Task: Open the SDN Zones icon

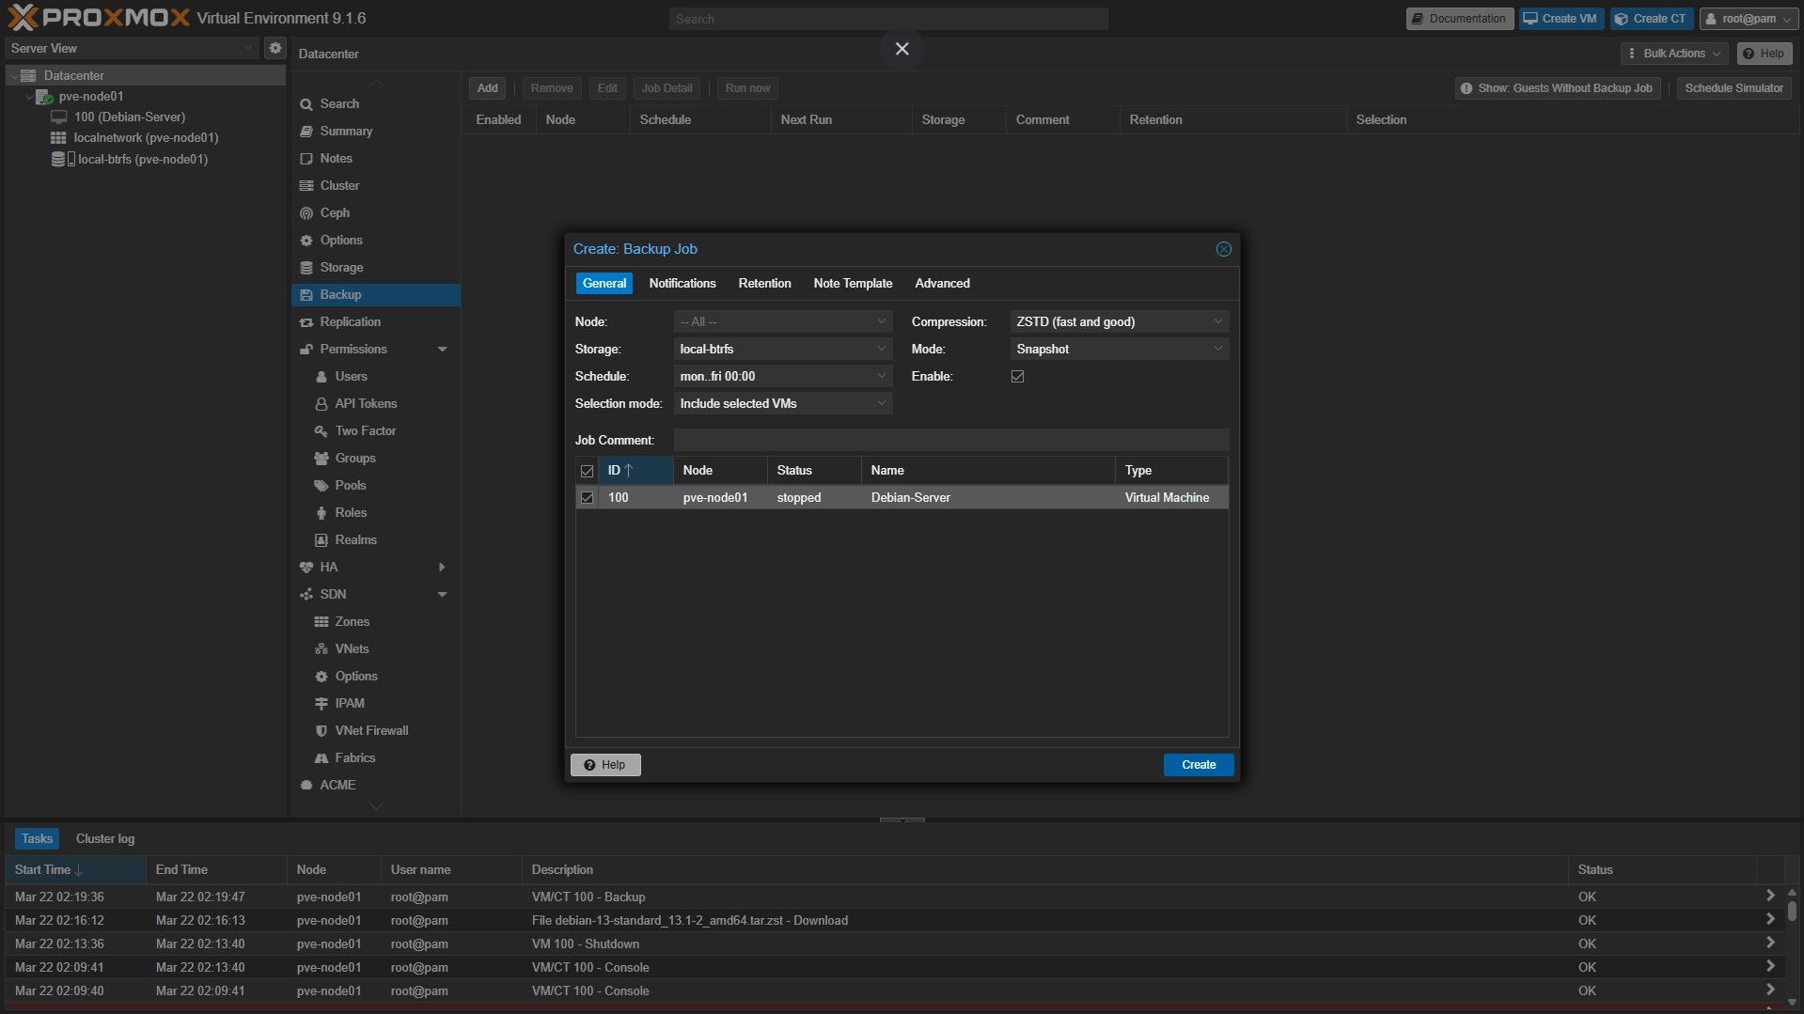Action: click(322, 622)
